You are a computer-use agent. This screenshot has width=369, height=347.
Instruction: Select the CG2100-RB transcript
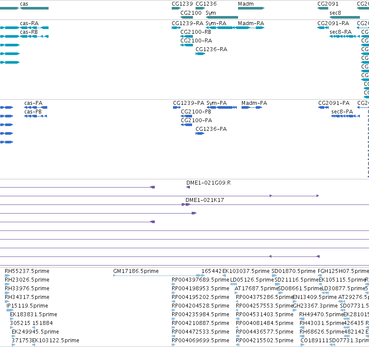click(186, 36)
